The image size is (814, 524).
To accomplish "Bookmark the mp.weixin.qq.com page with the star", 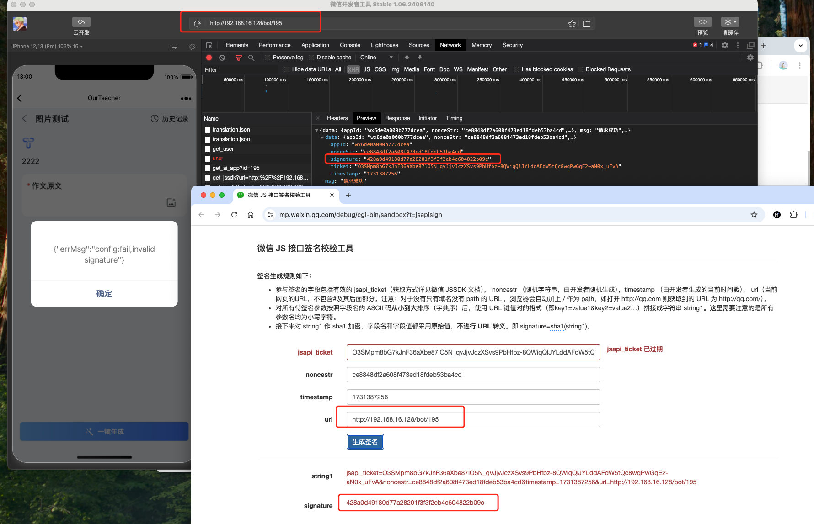I will click(x=754, y=215).
